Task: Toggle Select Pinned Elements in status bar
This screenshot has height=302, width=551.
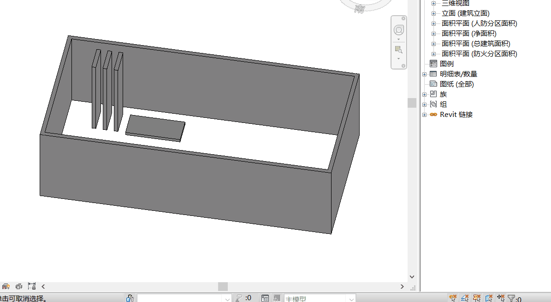Action: point(476,298)
